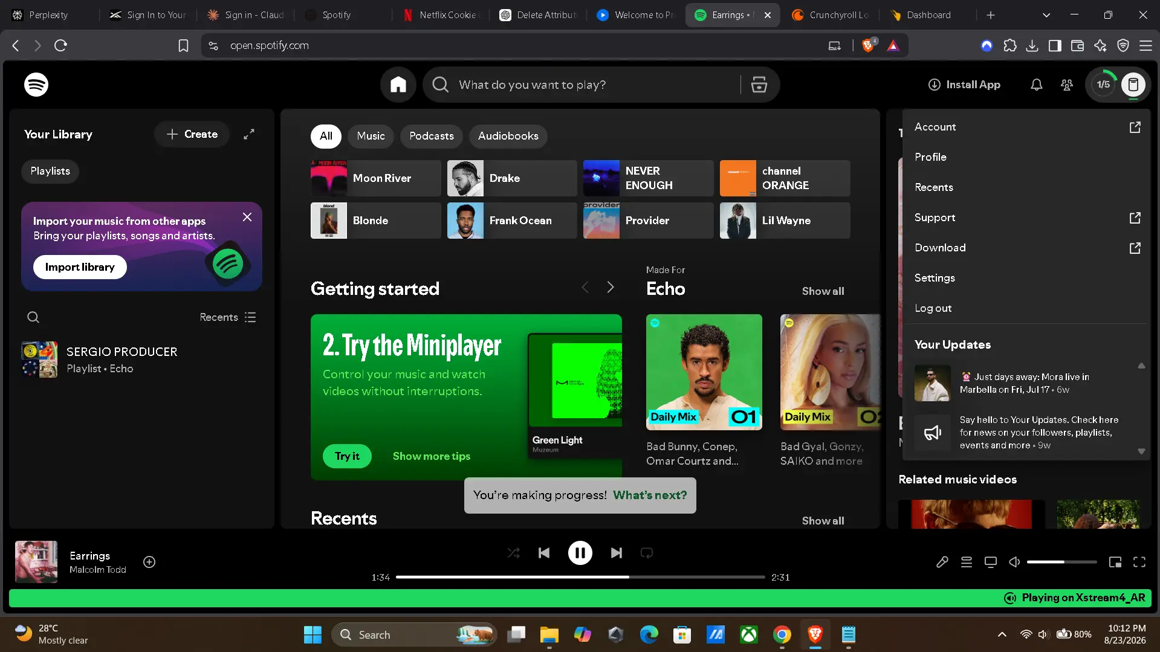Open the Daily Mix 01 card
The height and width of the screenshot is (652, 1160).
[x=704, y=390]
